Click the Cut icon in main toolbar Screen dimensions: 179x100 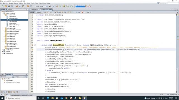[x=17, y=6]
